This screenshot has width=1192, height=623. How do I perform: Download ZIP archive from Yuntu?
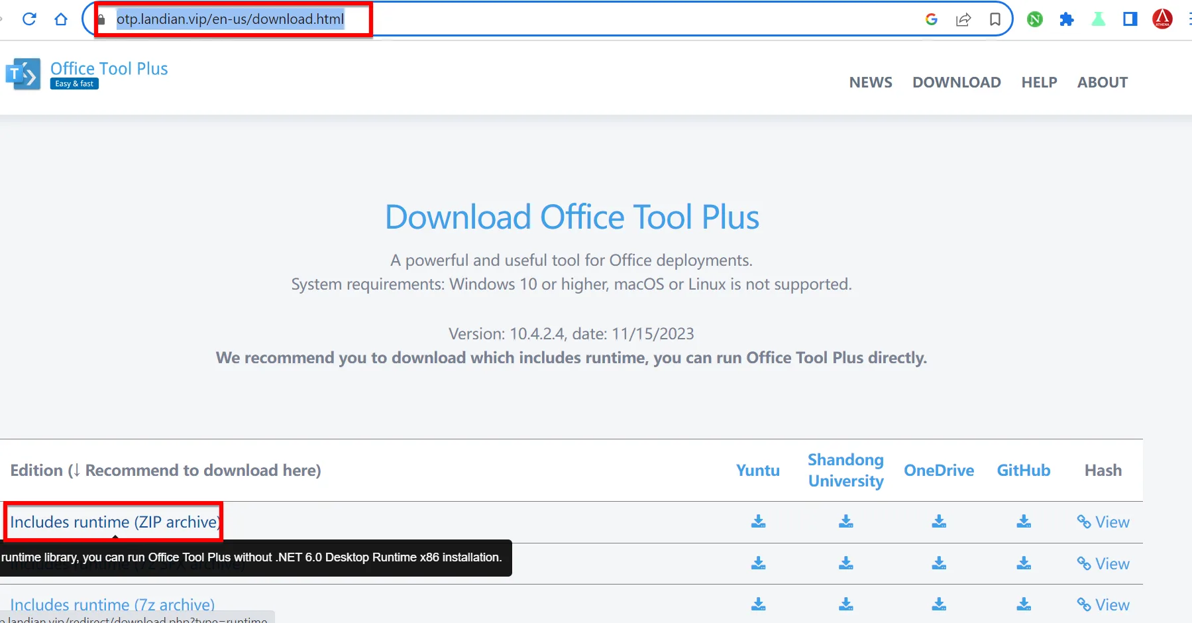[x=759, y=522]
